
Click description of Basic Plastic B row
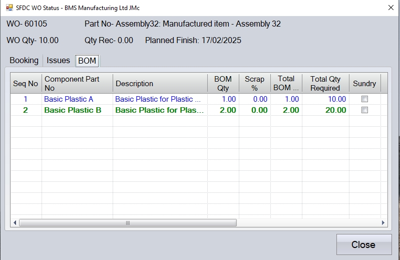point(160,110)
